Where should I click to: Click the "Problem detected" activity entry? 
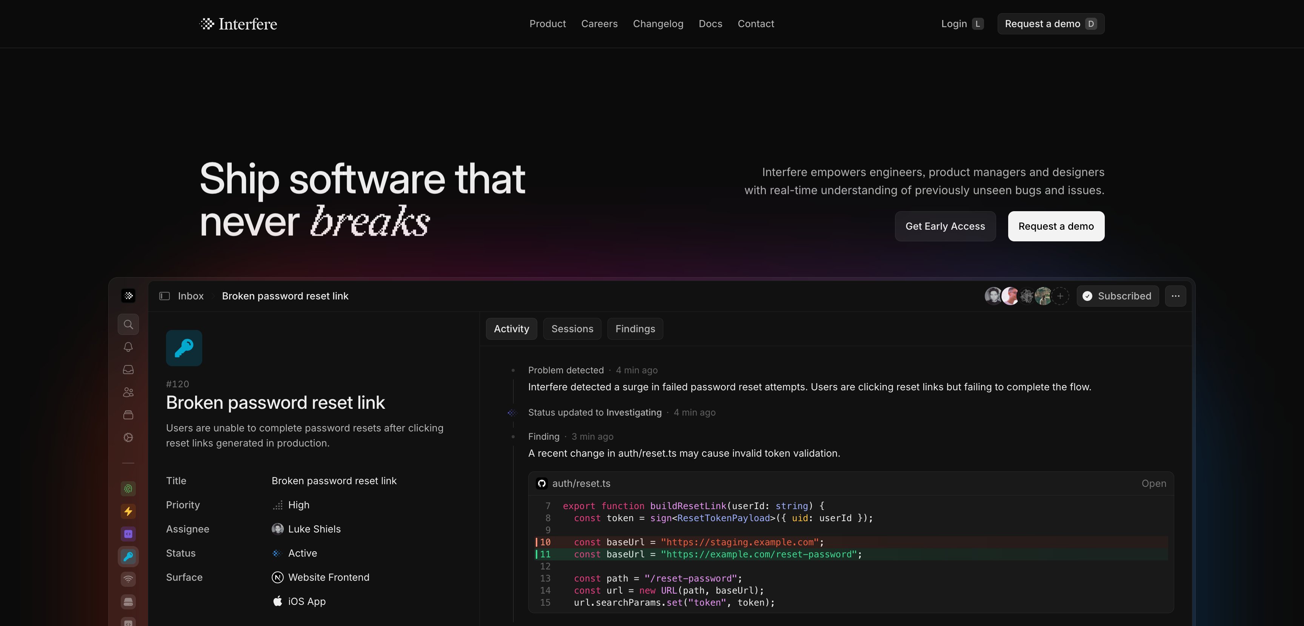point(566,370)
